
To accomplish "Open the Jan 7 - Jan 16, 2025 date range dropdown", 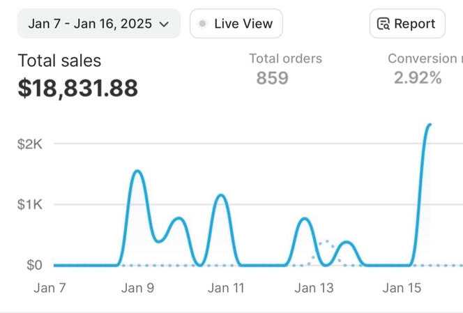I will pos(98,24).
